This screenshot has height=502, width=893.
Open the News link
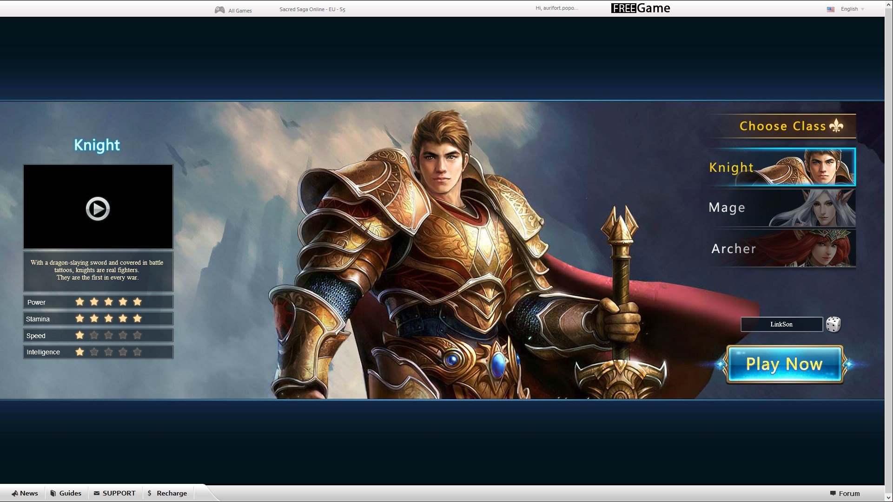click(x=25, y=493)
